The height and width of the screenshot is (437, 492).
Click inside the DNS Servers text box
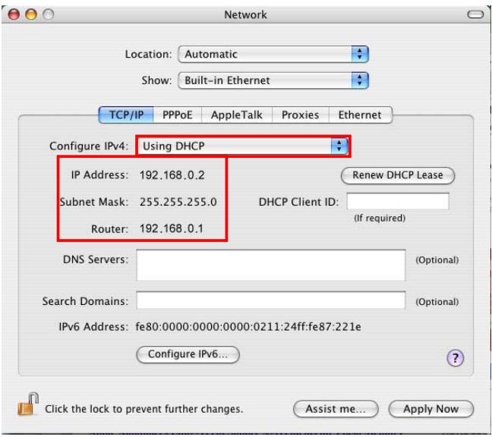pos(271,266)
